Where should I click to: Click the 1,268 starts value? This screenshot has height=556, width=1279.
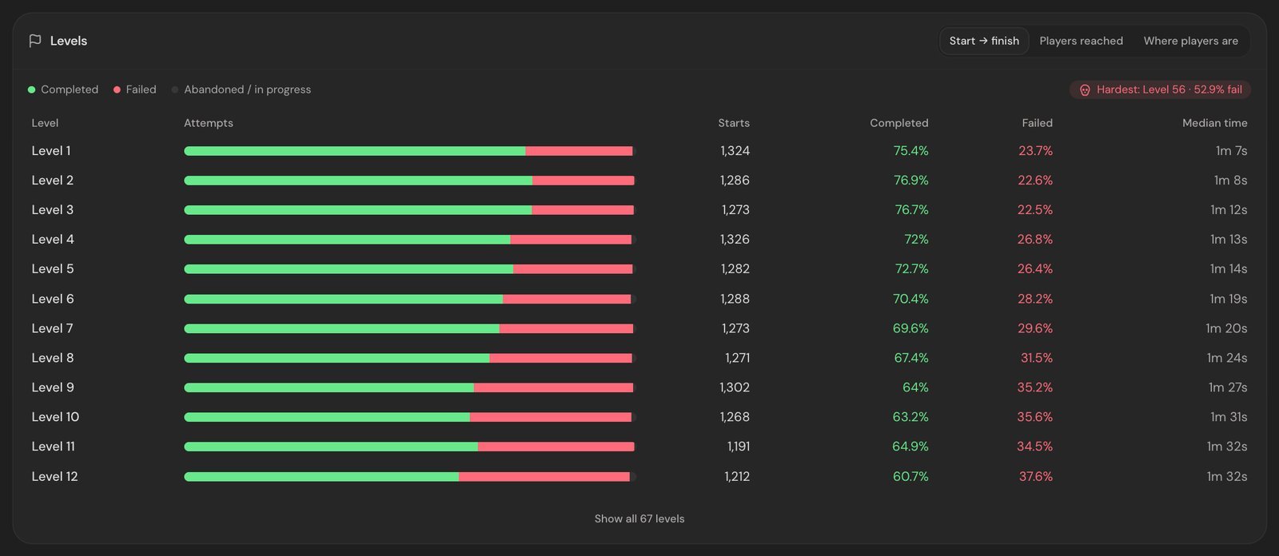(x=735, y=417)
